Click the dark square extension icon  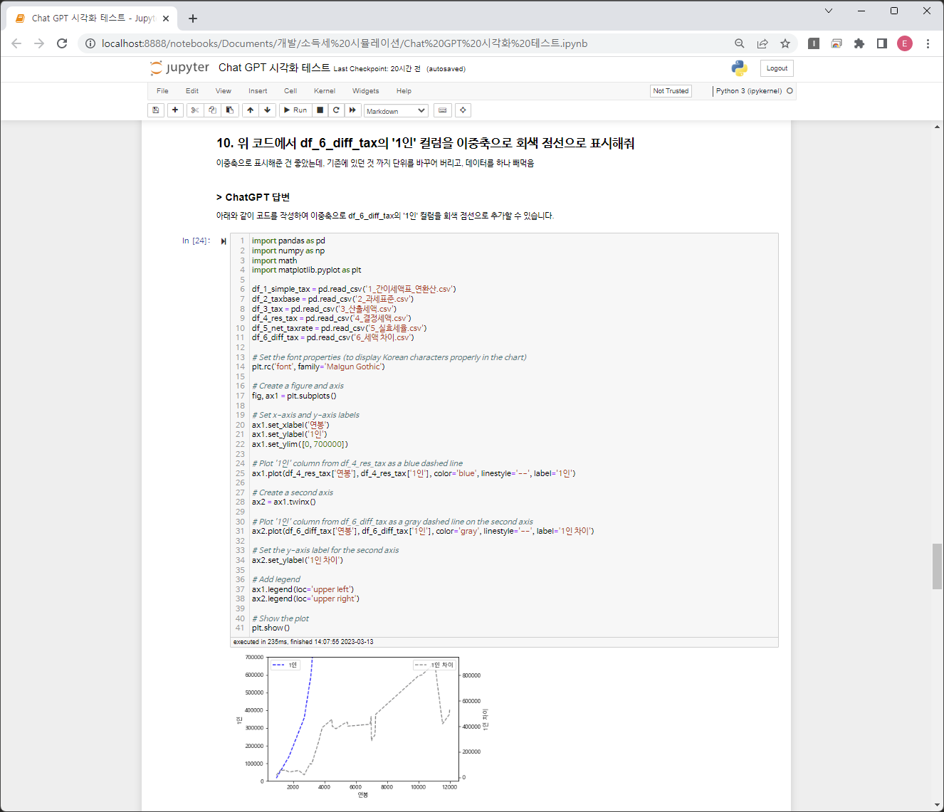click(814, 43)
